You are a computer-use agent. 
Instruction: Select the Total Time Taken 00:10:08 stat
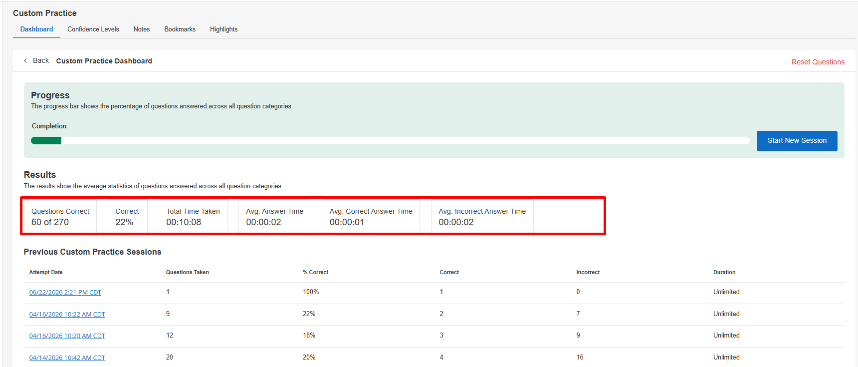193,217
